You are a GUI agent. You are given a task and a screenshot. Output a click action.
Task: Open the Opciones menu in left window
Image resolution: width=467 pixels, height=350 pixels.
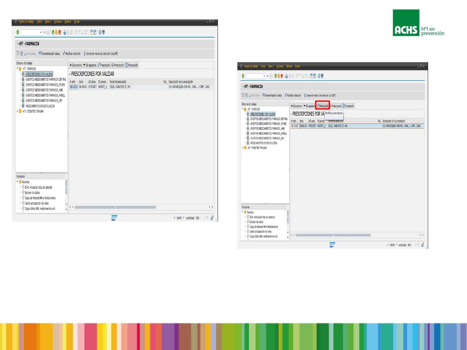[x=58, y=22]
